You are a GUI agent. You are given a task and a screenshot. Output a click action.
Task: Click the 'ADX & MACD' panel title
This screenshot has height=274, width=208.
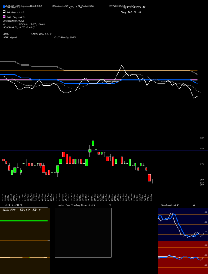pos(13,205)
